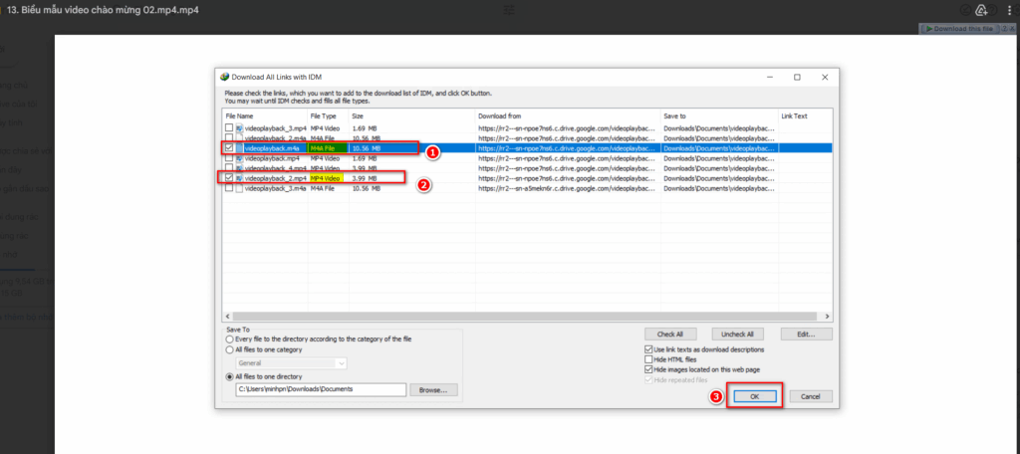Image resolution: width=1020 pixels, height=454 pixels.
Task: Click the horizontal scrollbar right arrow
Action: tap(827, 317)
